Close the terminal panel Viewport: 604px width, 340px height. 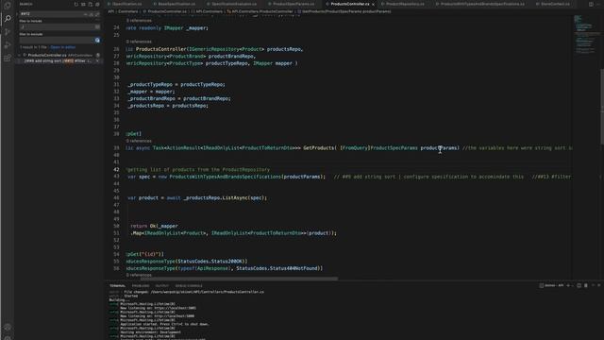(599, 285)
